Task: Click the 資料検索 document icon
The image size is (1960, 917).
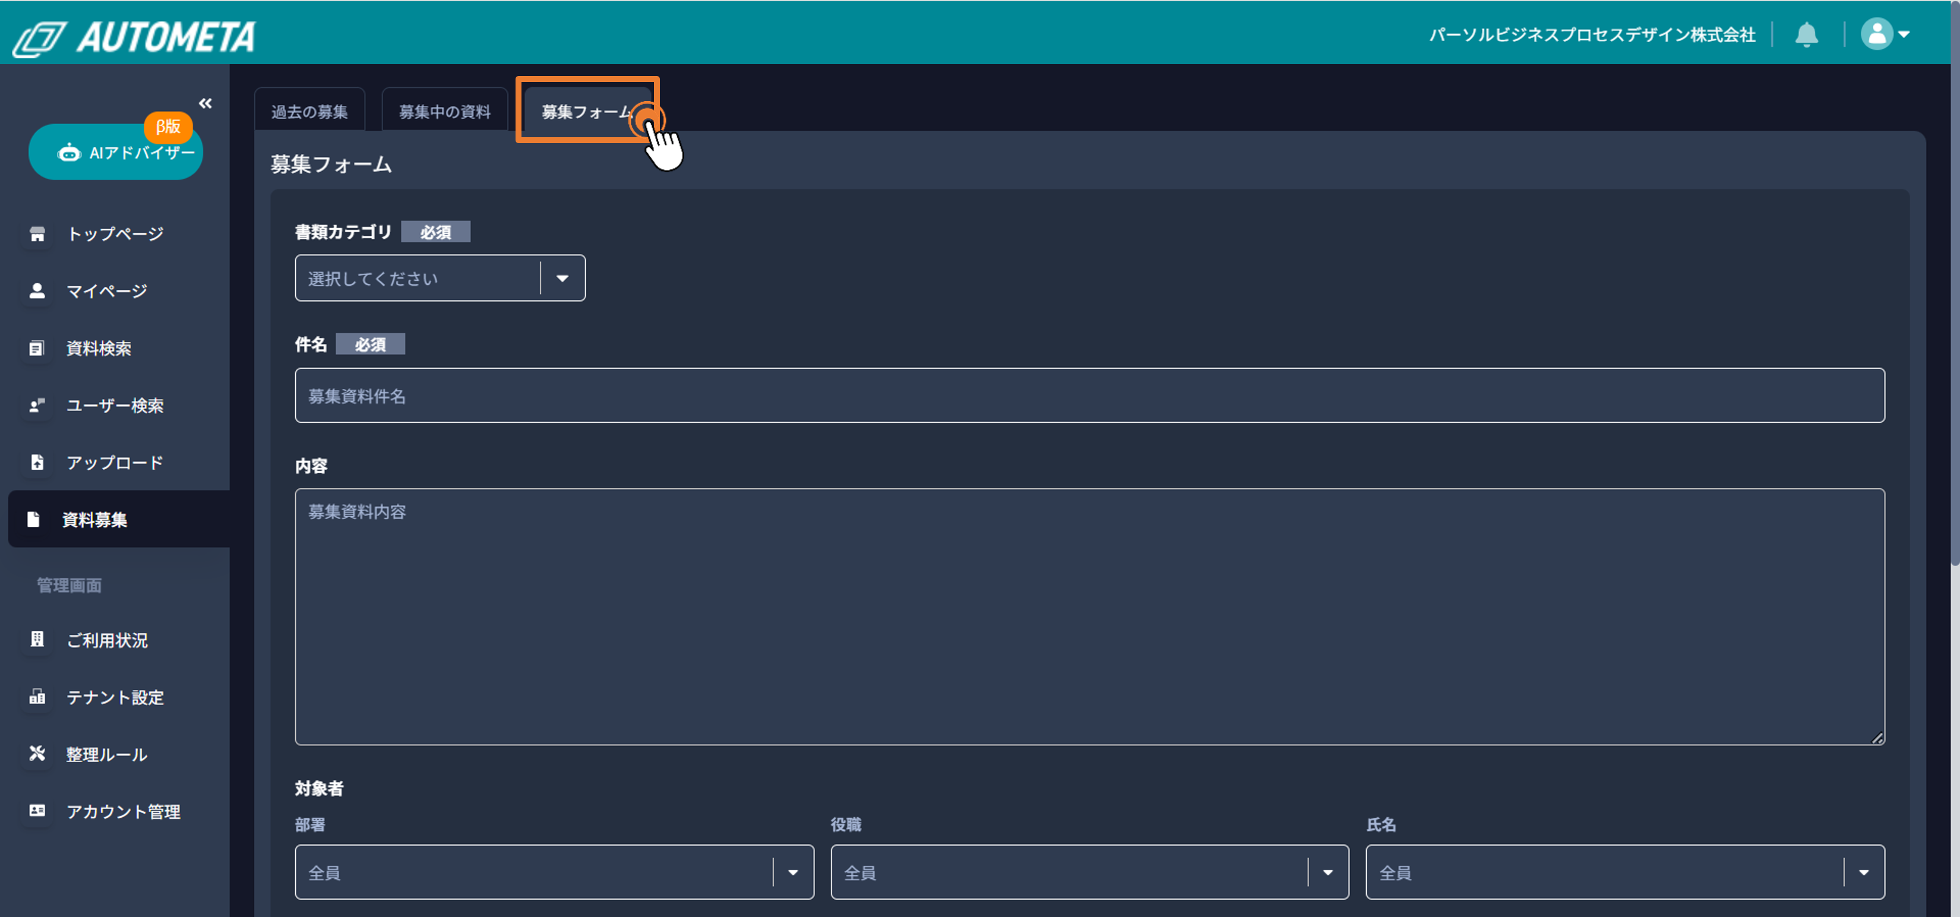Action: [x=37, y=348]
